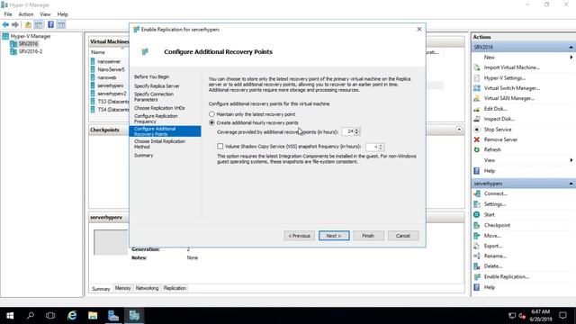Switch to the Summary tab
576x324 pixels.
(101, 289)
